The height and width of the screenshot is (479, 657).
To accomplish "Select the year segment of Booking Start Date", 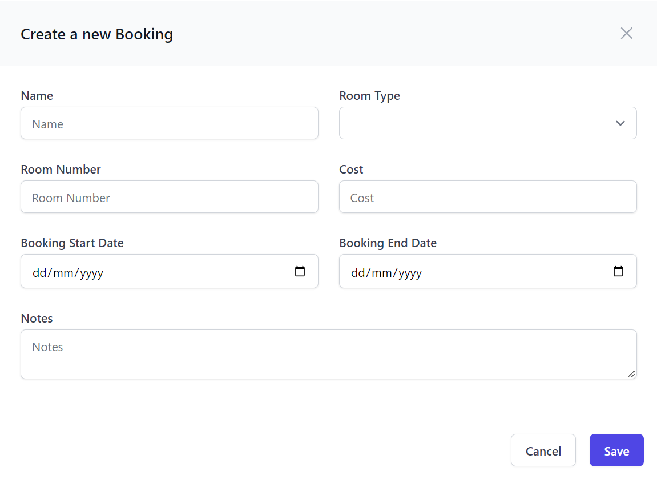I will (x=91, y=273).
